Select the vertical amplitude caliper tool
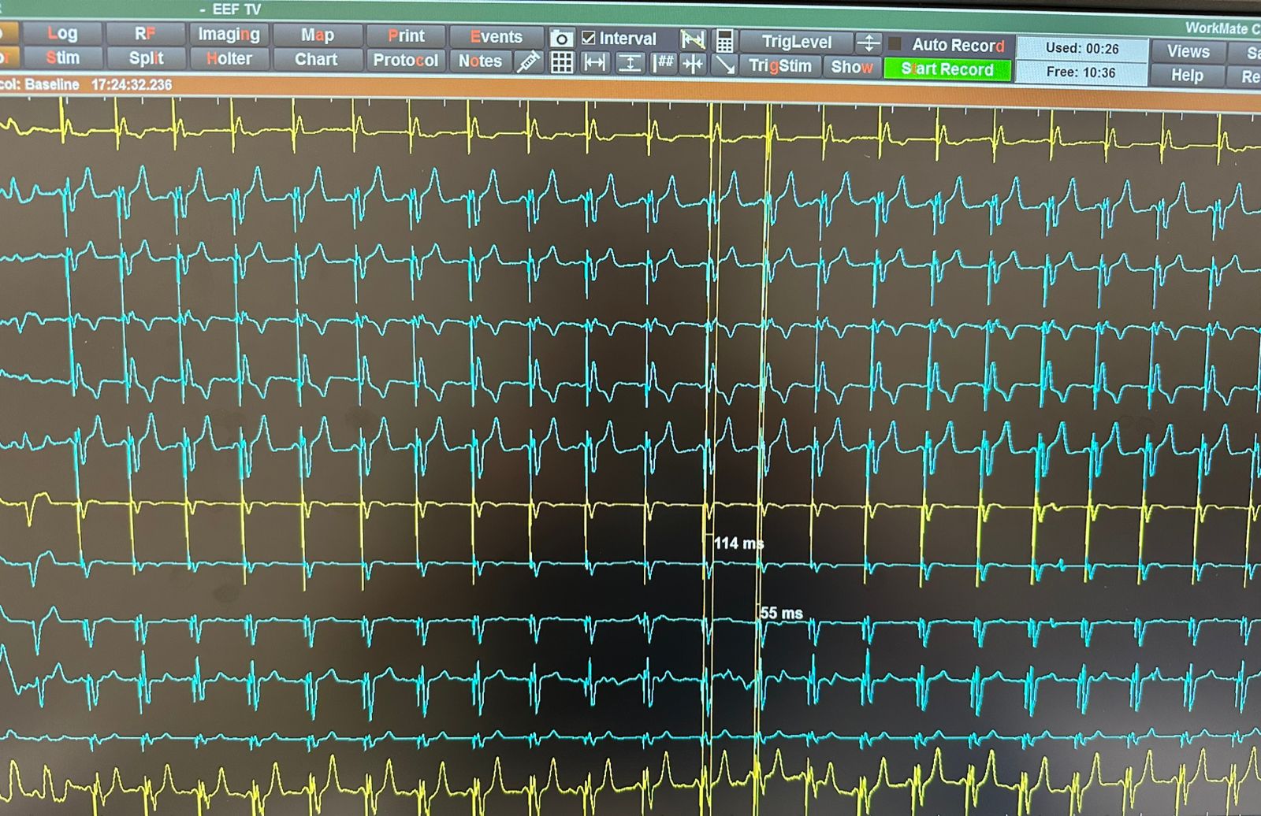The image size is (1261, 816). [x=629, y=63]
